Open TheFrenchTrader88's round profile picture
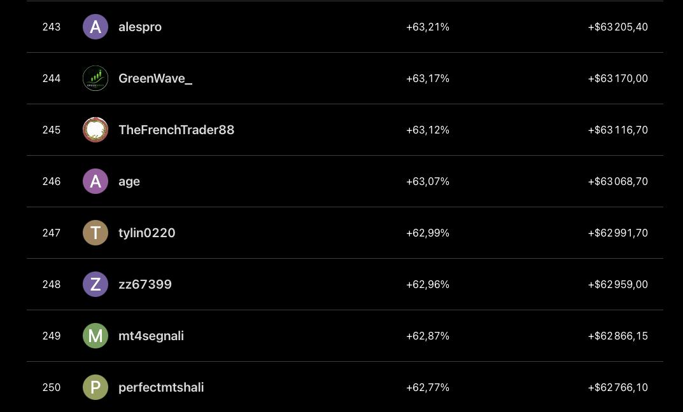This screenshot has height=412, width=683. coord(95,130)
